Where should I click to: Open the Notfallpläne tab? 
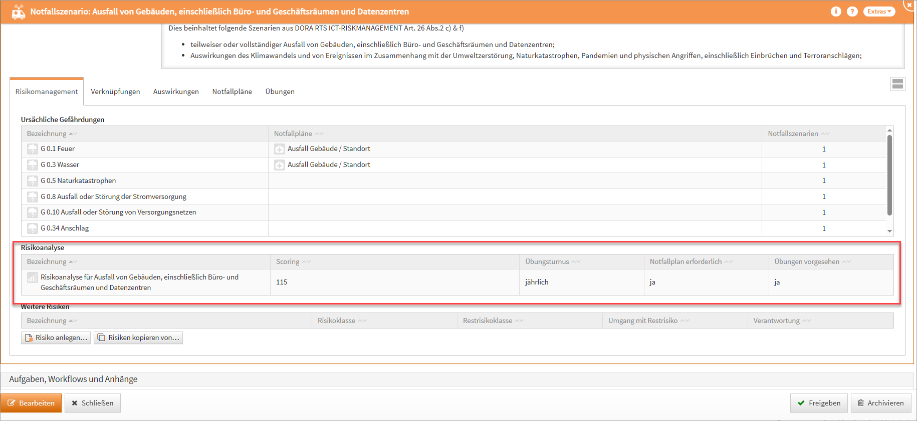(232, 92)
